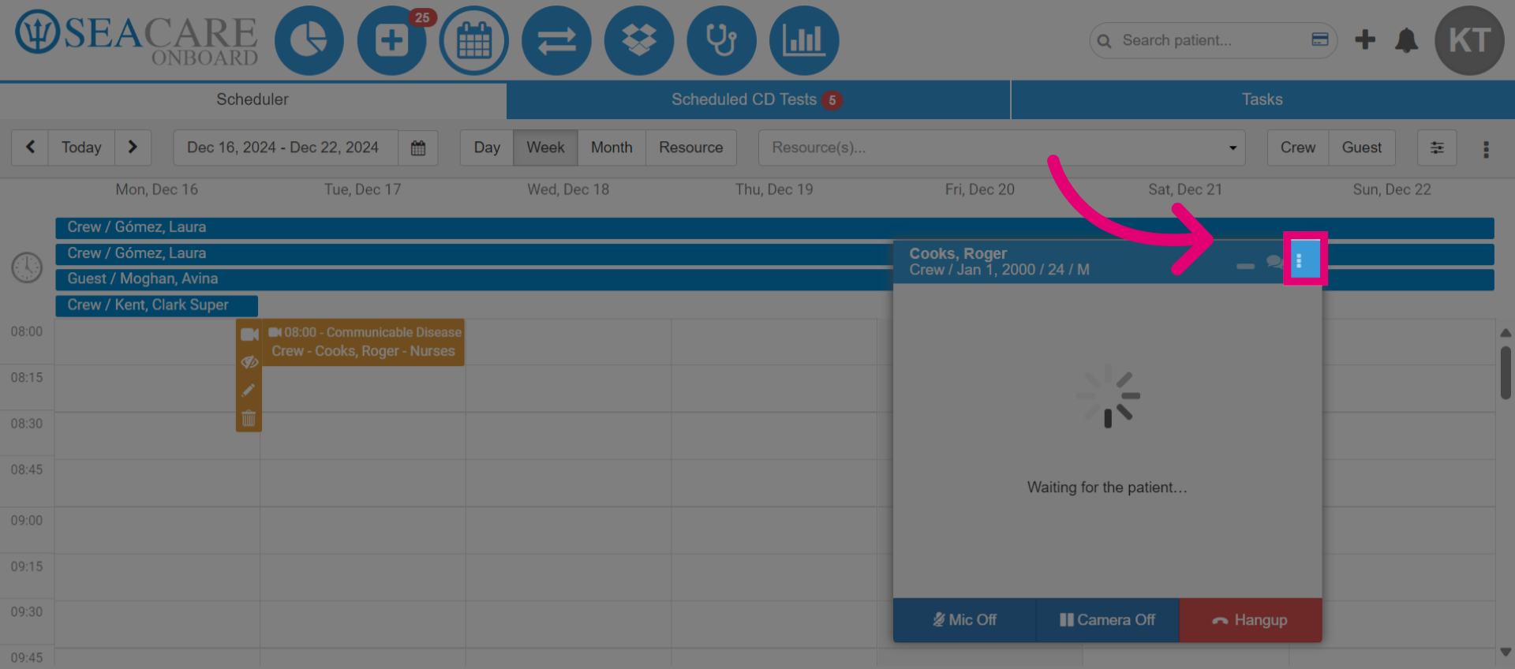Screen dimensions: 1515x669
Task: Click the Dec 16 - Dec 22 date range field
Action: [286, 148]
